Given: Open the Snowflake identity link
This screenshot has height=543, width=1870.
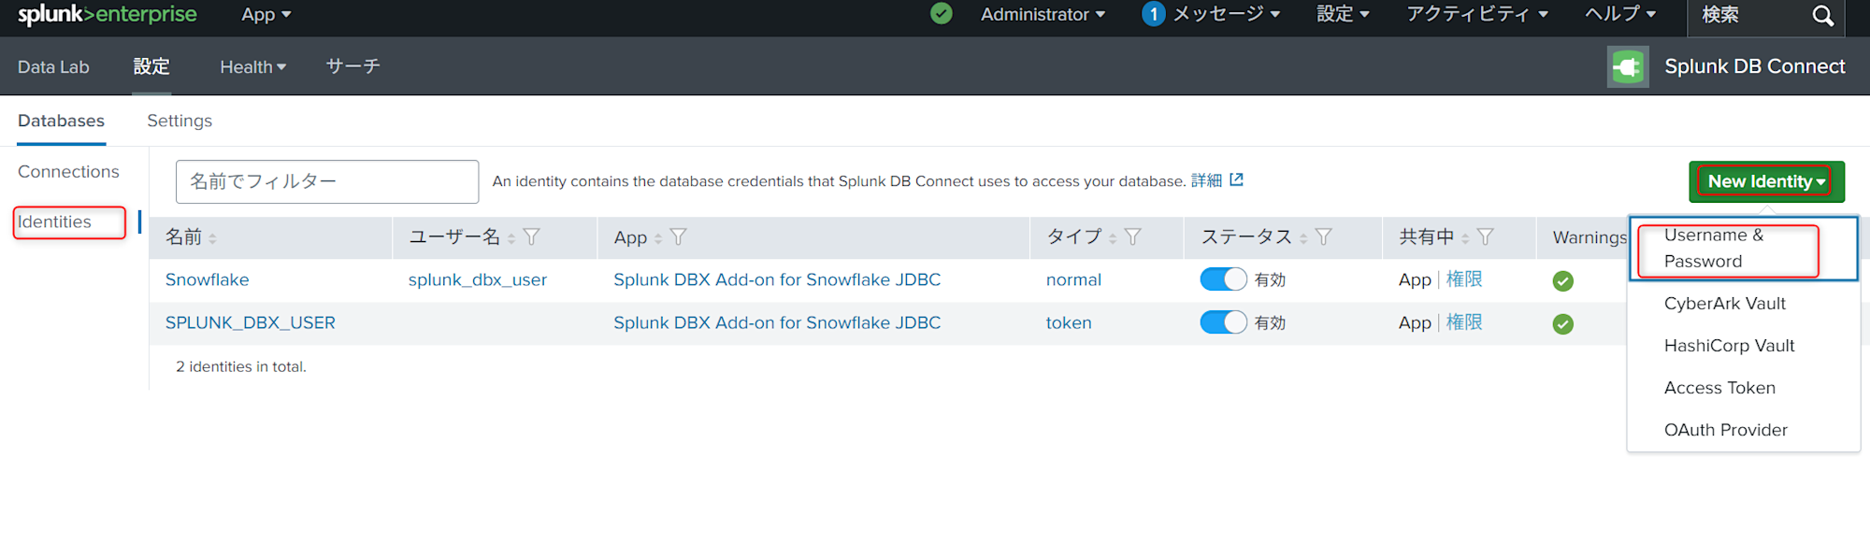Looking at the screenshot, I should (207, 279).
